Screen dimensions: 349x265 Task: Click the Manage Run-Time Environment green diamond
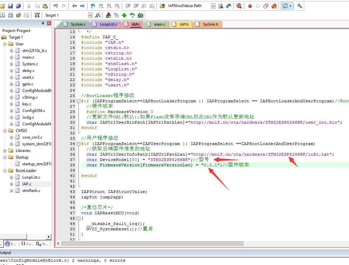click(124, 15)
